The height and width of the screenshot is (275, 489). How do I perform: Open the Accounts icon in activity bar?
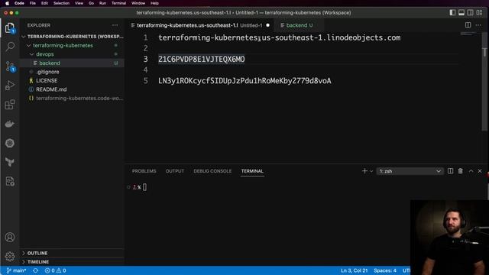(10, 238)
